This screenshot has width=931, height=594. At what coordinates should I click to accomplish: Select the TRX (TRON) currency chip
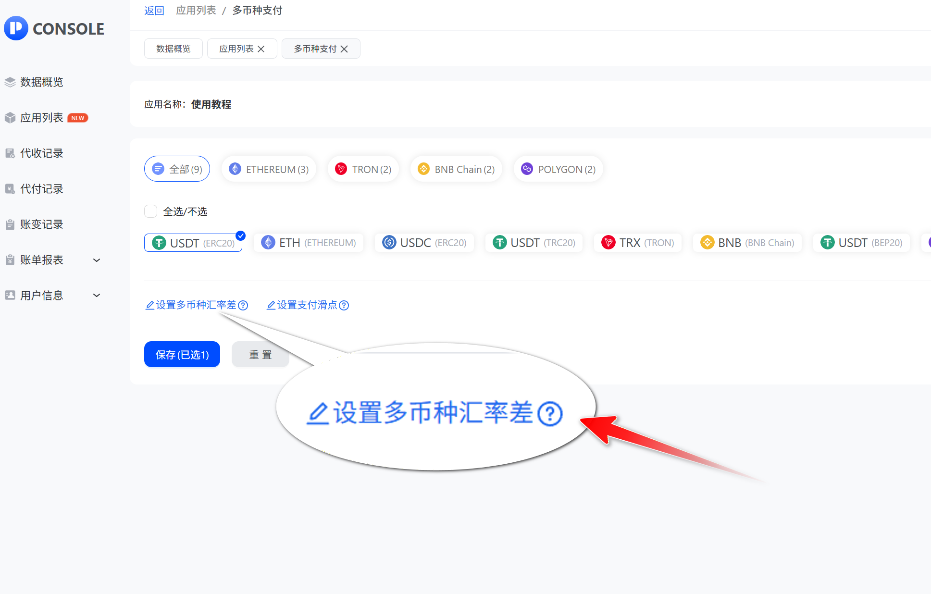tap(637, 243)
